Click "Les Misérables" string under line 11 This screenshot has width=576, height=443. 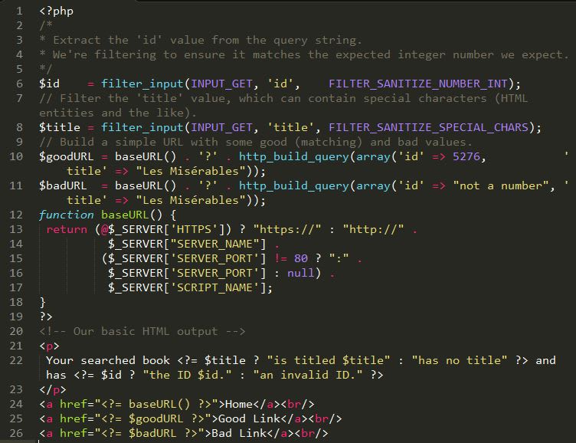click(x=191, y=200)
